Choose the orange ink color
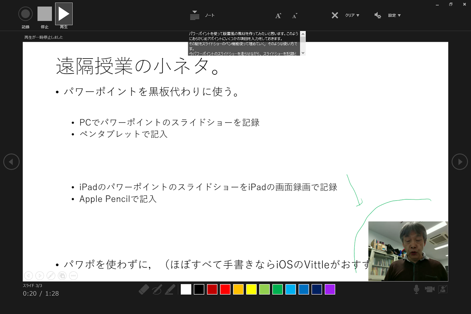This screenshot has height=314, width=471. [x=238, y=289]
